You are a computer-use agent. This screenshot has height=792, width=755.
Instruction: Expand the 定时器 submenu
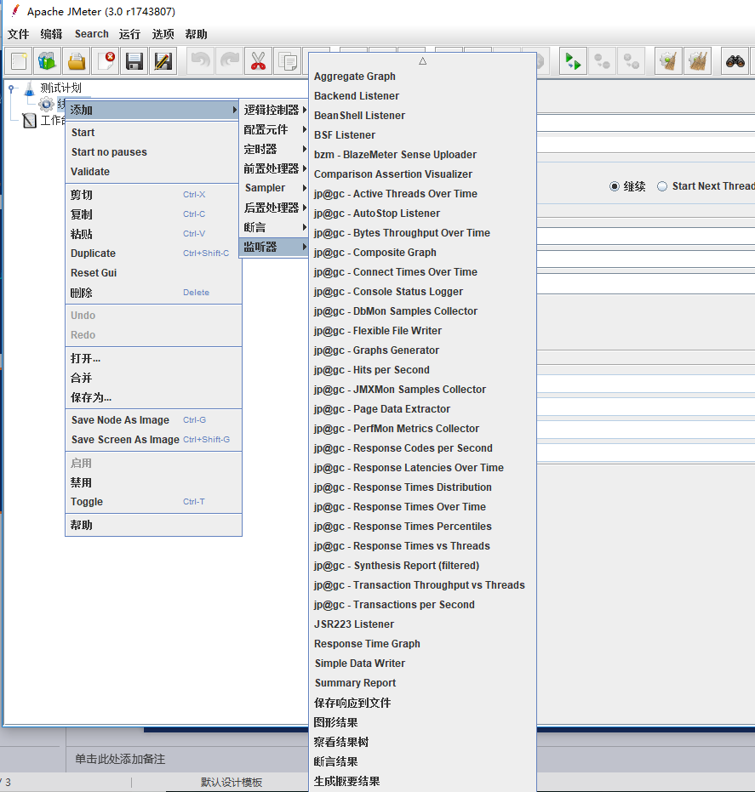tap(273, 149)
